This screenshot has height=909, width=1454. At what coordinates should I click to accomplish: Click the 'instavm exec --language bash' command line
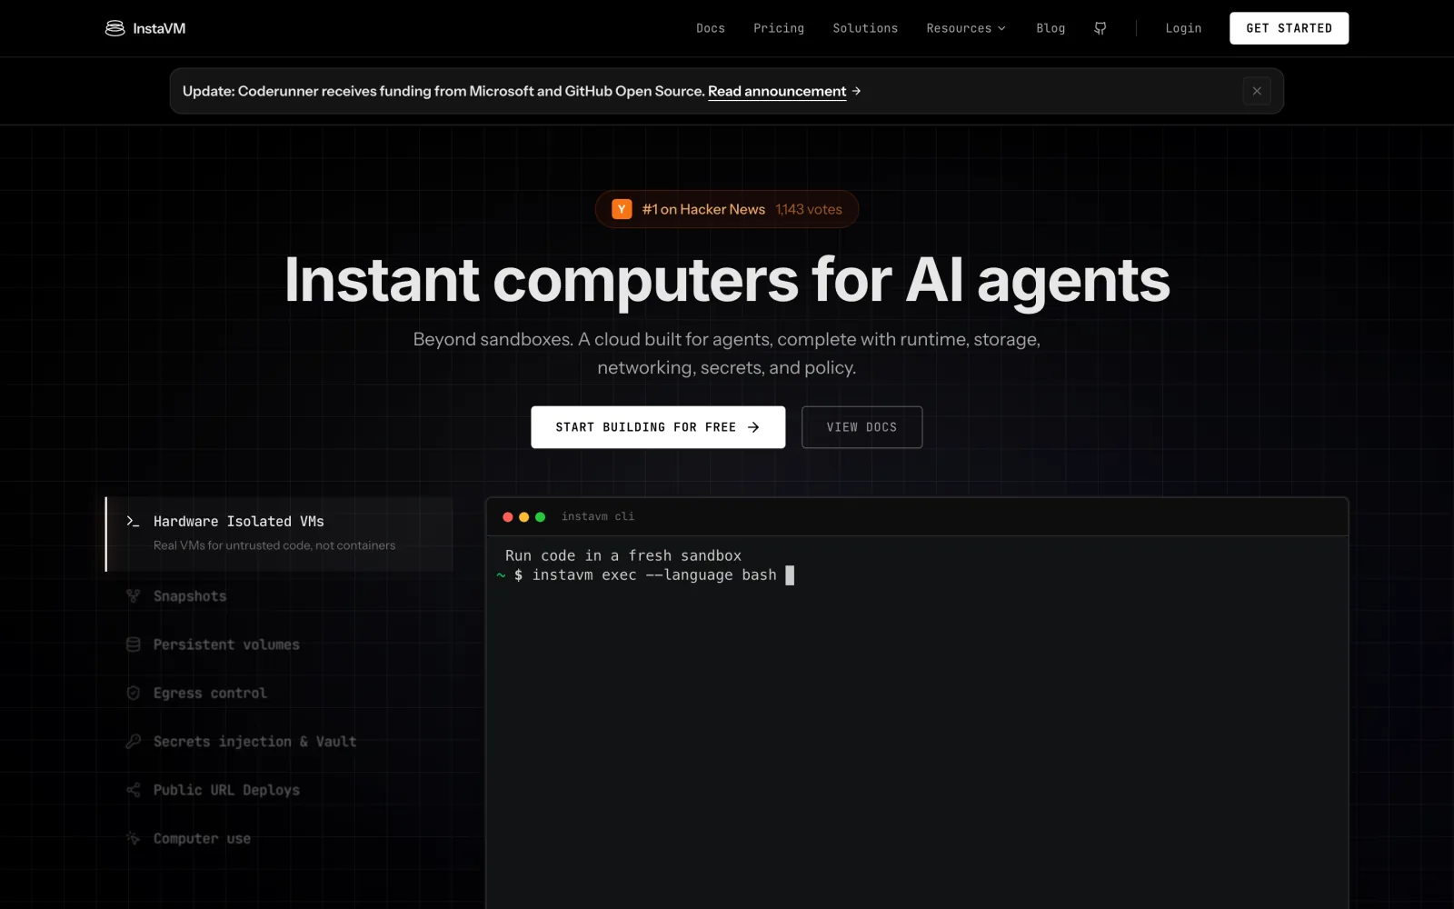click(654, 575)
